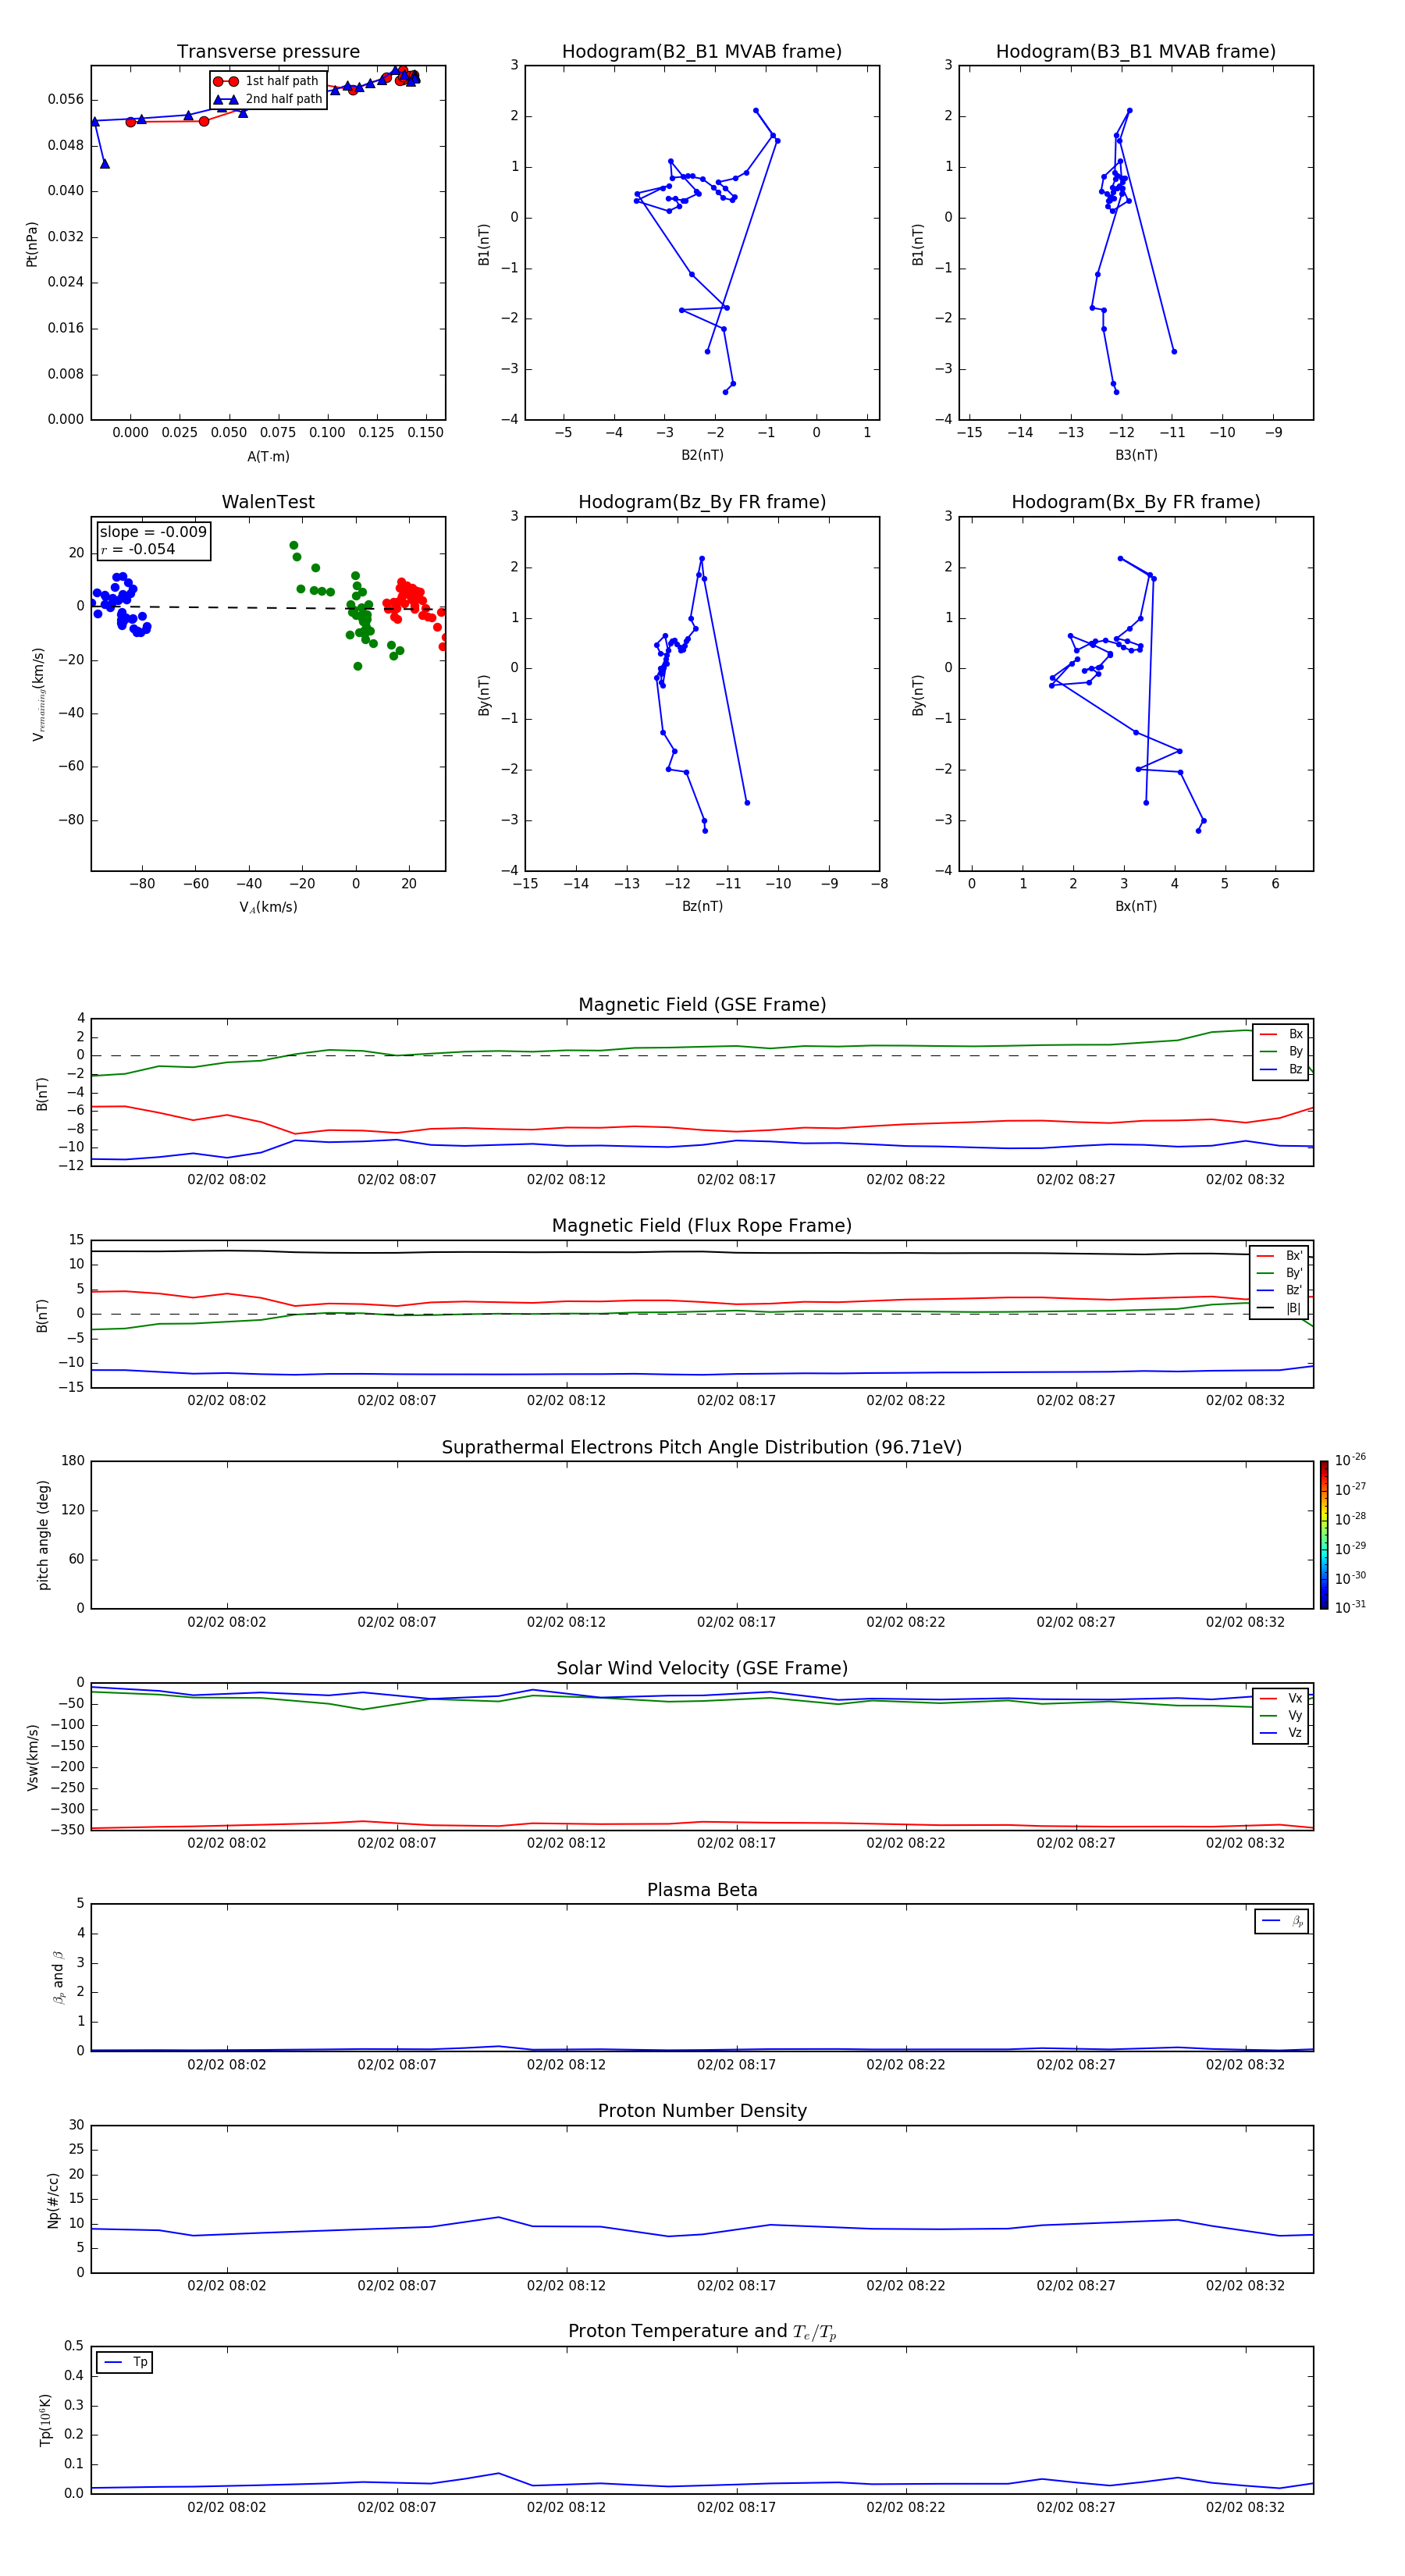Image resolution: width=1405 pixels, height=2576 pixels.
Task: Click the "B3(nT)" x-axis label
Action: [x=1136, y=455]
